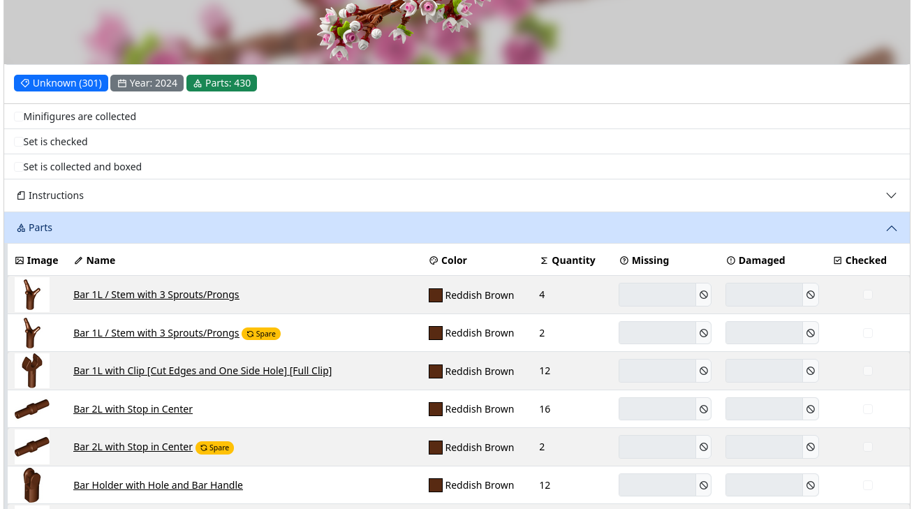
Task: Check 'Minifigures are collected' checkbox
Action: click(x=18, y=117)
